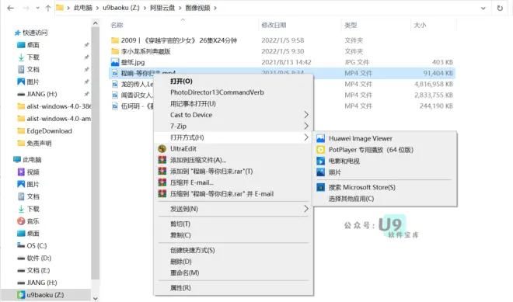The height and width of the screenshot is (302, 513).
Task: Click WinRAR icon for 添加到压缩文件(A)
Action: coord(162,160)
